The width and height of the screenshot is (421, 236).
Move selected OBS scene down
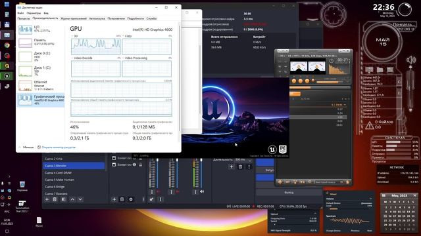80,199
